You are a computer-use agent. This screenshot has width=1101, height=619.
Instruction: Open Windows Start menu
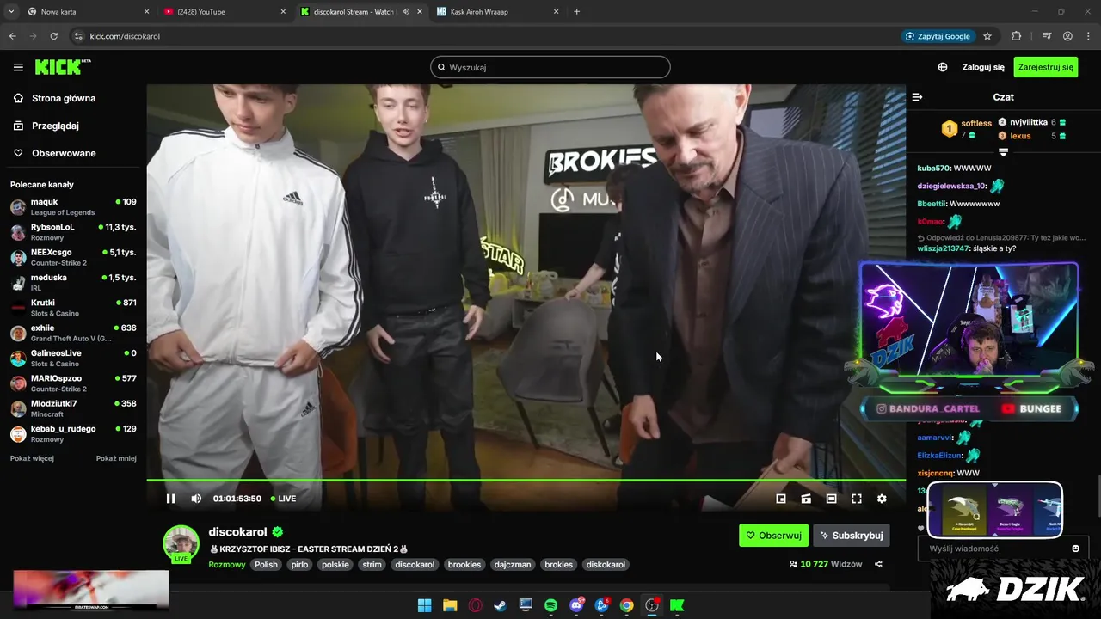pyautogui.click(x=424, y=605)
